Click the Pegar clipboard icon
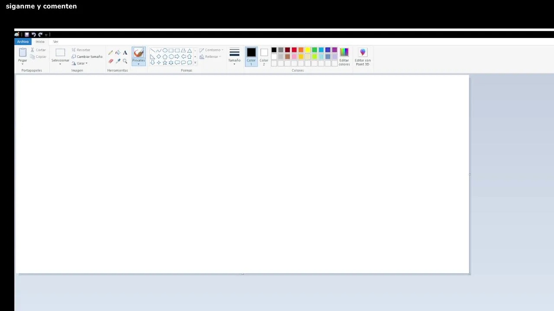The height and width of the screenshot is (311, 554). coord(23,52)
